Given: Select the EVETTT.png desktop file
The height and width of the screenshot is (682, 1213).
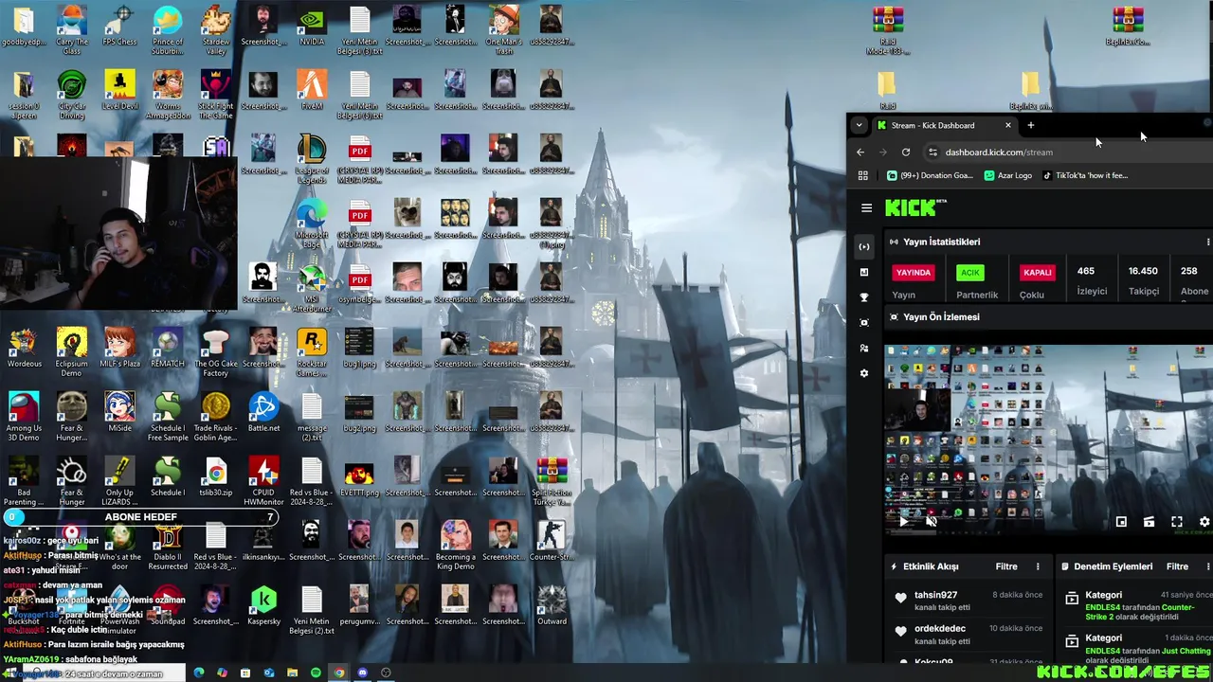Looking at the screenshot, I should [x=359, y=476].
